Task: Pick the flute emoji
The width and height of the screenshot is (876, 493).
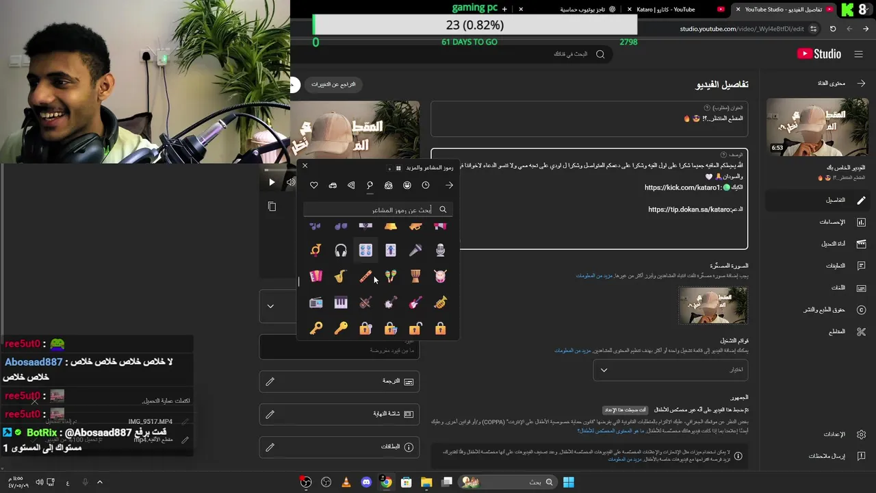Action: click(365, 276)
